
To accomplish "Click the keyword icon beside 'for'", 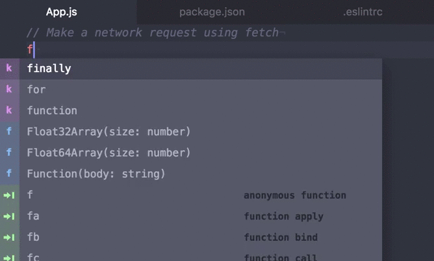I will [x=9, y=90].
